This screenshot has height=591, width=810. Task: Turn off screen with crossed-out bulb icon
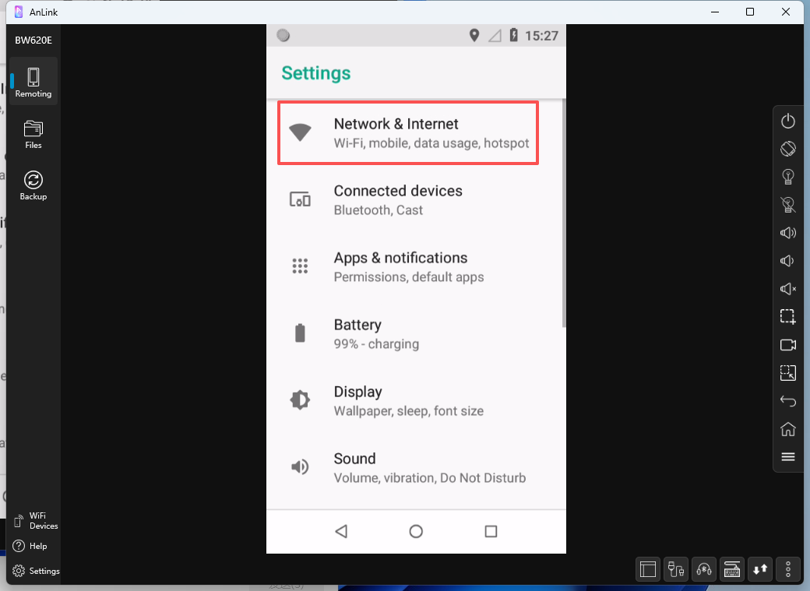click(x=787, y=205)
